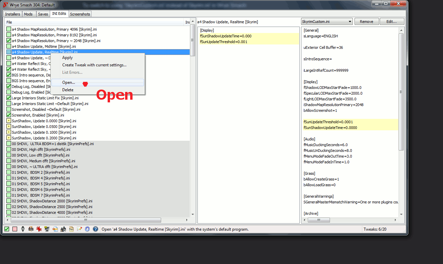Toggle checkbox for a4 Shadow Update, Midtime
Viewport: 443px width, 264px height.
[x=9, y=46]
